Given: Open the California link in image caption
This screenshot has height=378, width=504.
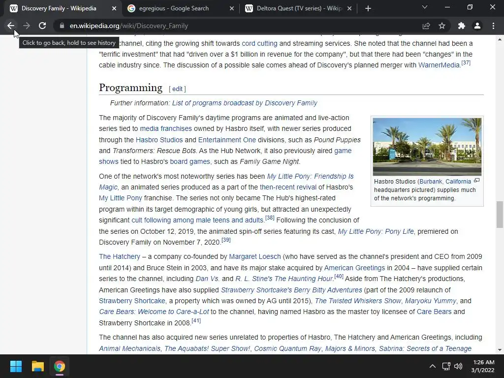Looking at the screenshot, I should point(458,181).
